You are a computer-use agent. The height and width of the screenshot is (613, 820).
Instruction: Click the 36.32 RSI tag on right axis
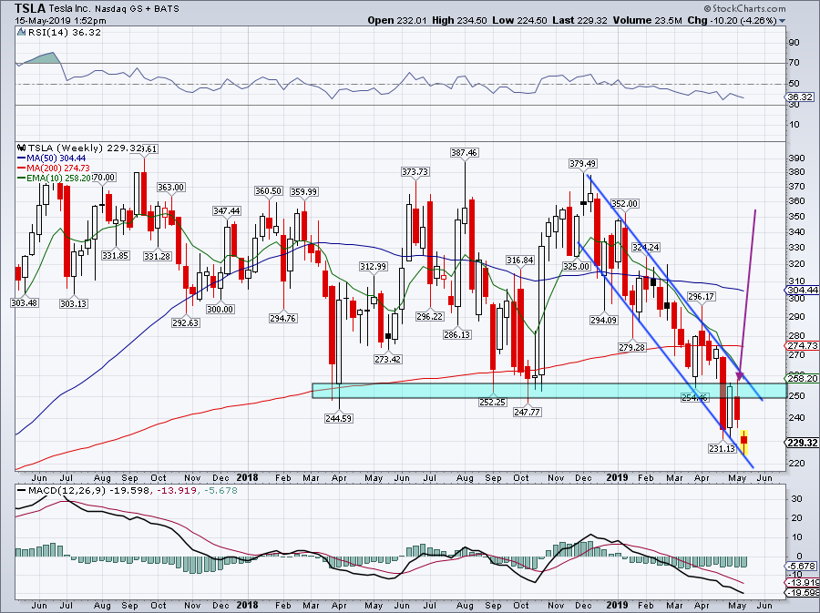[x=801, y=97]
